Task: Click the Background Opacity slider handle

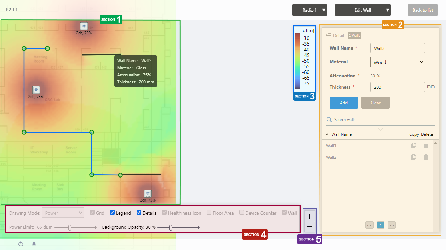Action: coord(171,228)
